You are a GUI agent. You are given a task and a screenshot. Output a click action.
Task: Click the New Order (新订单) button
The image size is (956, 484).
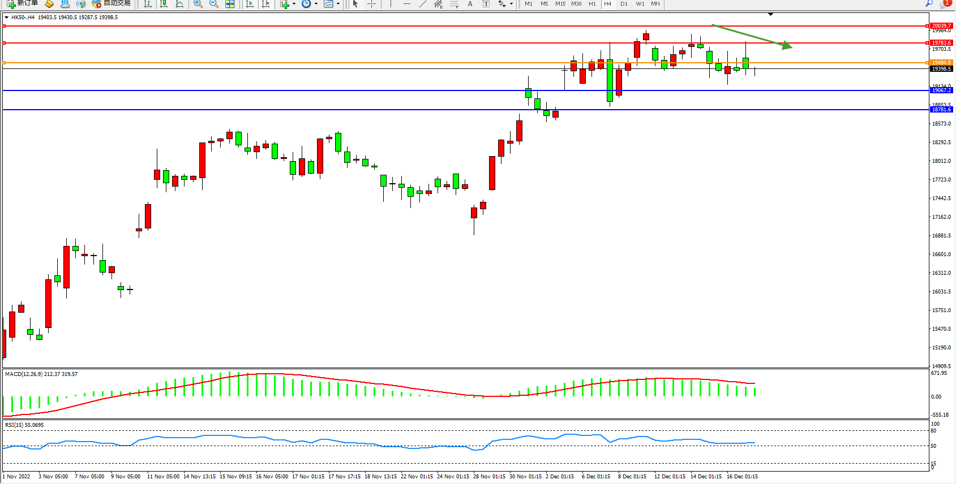click(23, 3)
